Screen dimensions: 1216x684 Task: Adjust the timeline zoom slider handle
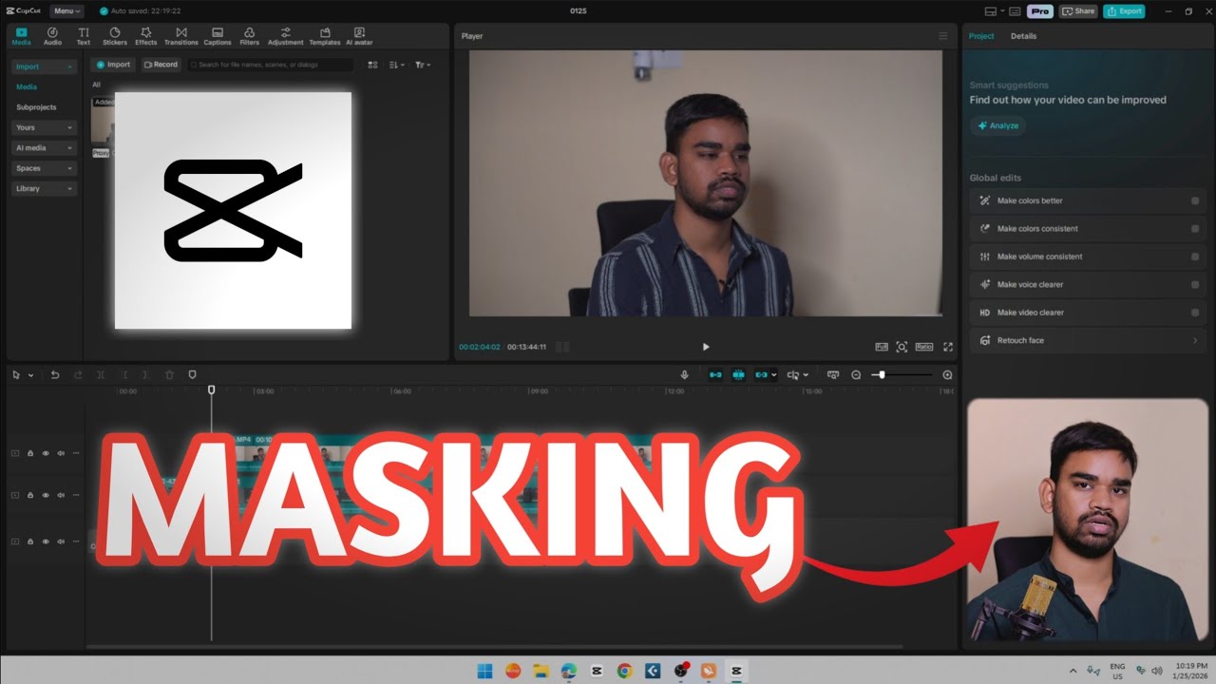pyautogui.click(x=882, y=375)
